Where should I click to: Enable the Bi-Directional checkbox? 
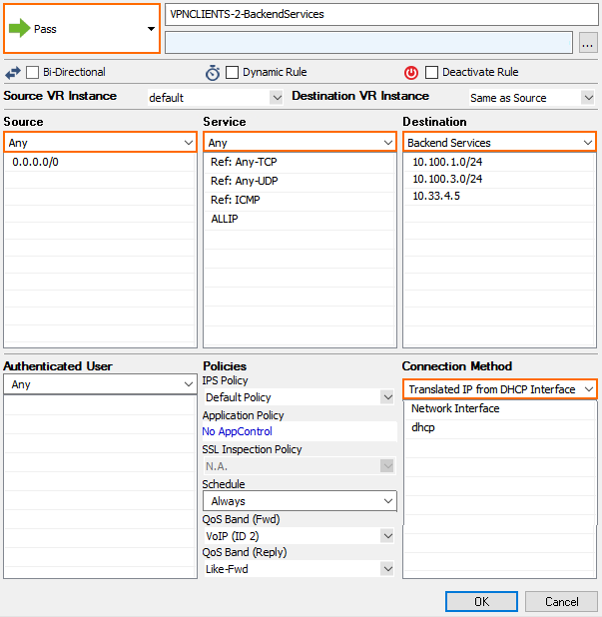click(32, 73)
